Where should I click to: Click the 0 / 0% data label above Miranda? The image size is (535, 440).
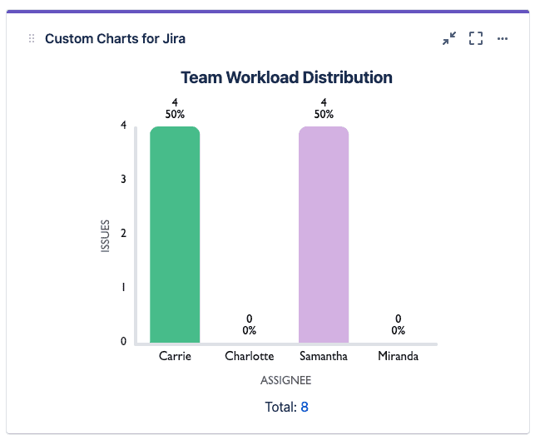[399, 324]
